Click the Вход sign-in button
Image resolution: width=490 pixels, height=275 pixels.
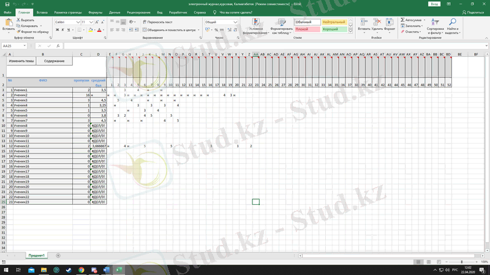(x=434, y=4)
